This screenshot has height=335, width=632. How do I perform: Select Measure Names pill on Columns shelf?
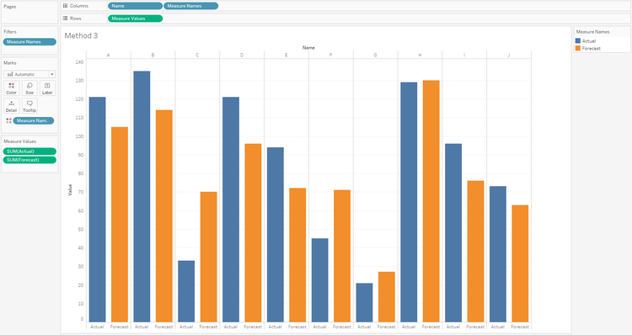tap(190, 6)
